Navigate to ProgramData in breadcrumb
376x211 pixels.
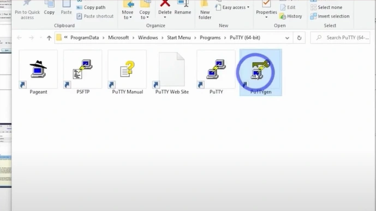click(x=85, y=38)
